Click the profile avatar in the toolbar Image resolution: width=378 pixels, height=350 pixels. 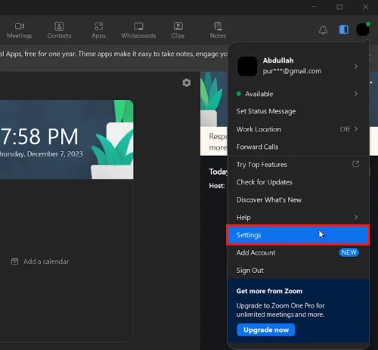363,29
